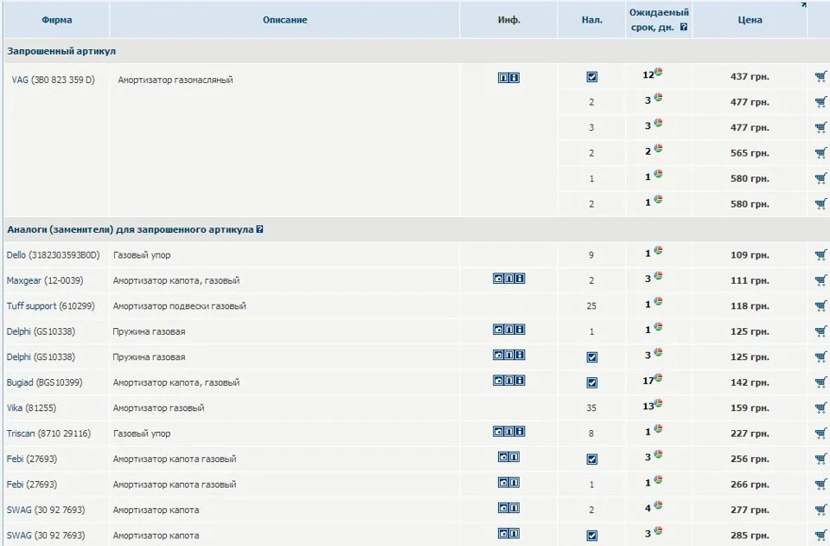Click the small arrow icon above table corner
This screenshot has width=830, height=546.
(803, 5)
